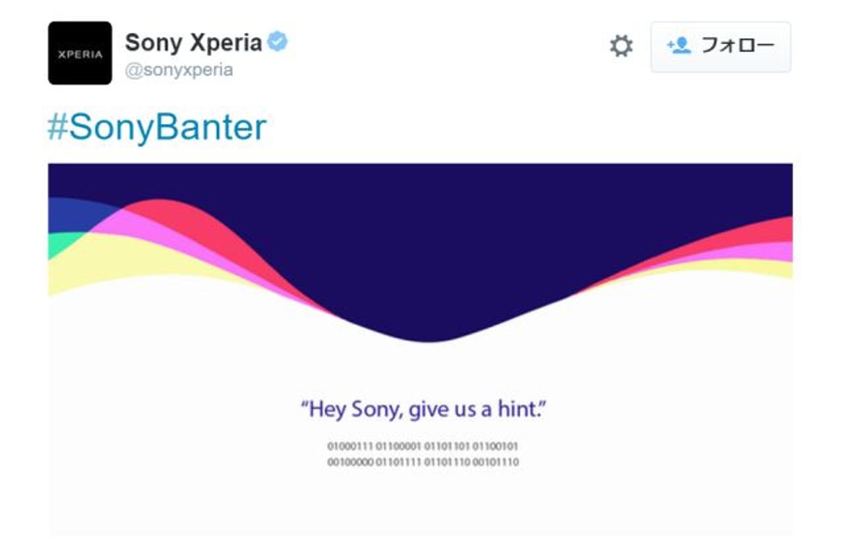844x559 pixels.
Task: Click the second line of binary code
Action: (423, 462)
